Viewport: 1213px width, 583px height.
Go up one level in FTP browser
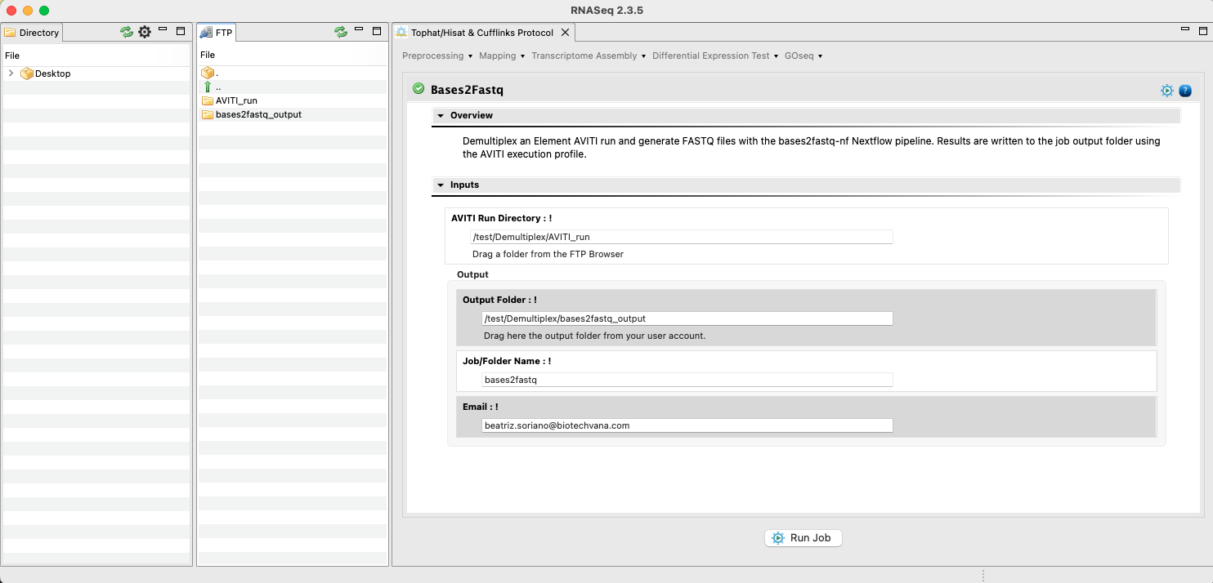208,87
